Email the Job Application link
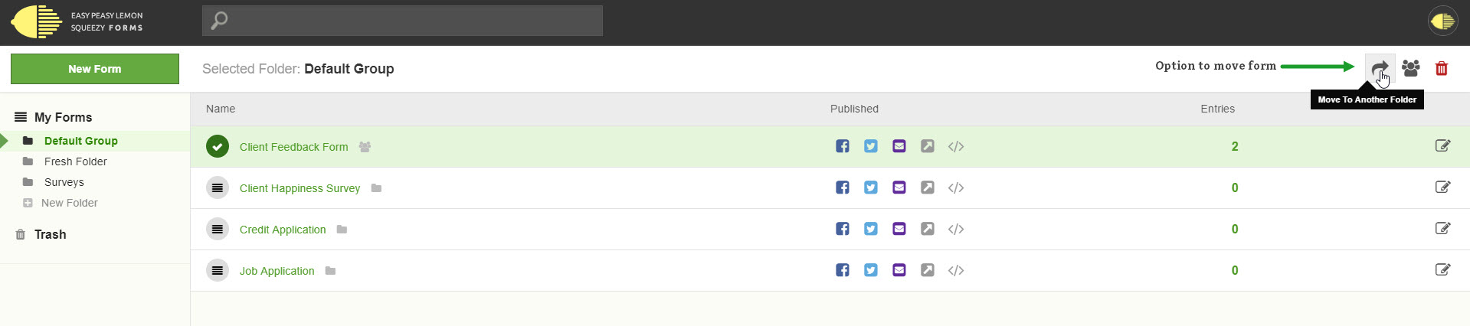 899,270
